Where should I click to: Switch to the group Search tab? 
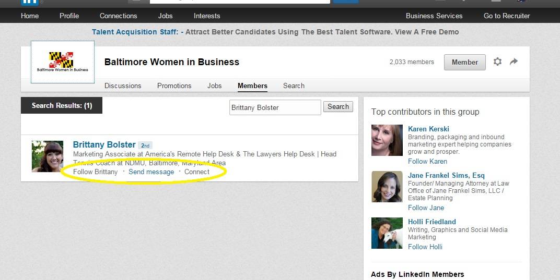click(x=294, y=86)
